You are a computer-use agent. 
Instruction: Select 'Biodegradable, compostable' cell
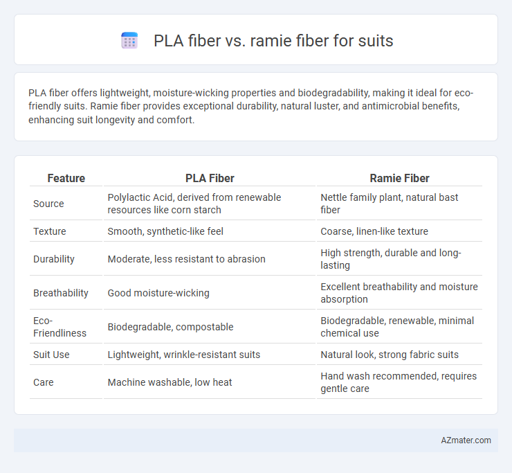210,327
